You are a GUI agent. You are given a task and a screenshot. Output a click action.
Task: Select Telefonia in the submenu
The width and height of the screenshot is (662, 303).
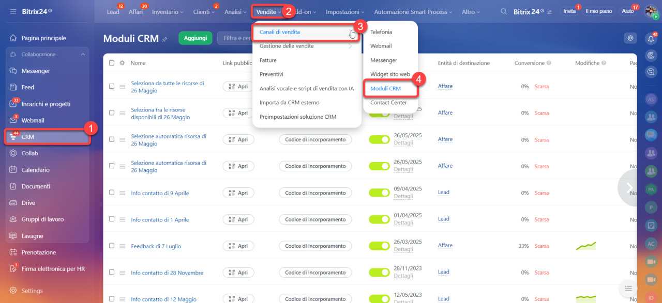point(381,32)
